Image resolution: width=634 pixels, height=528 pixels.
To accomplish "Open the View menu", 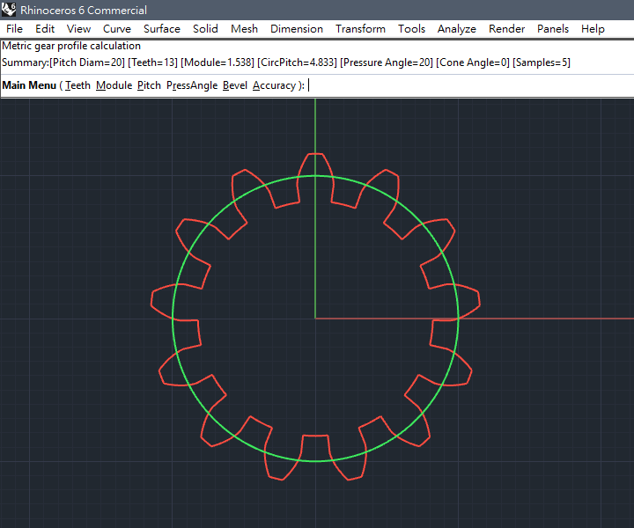I will tap(78, 29).
